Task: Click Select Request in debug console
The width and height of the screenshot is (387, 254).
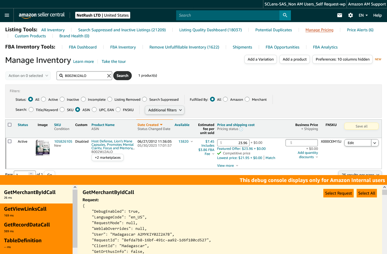Action: click(x=339, y=193)
